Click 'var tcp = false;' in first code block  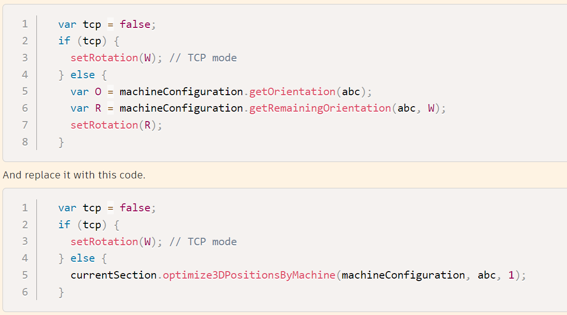(x=107, y=24)
